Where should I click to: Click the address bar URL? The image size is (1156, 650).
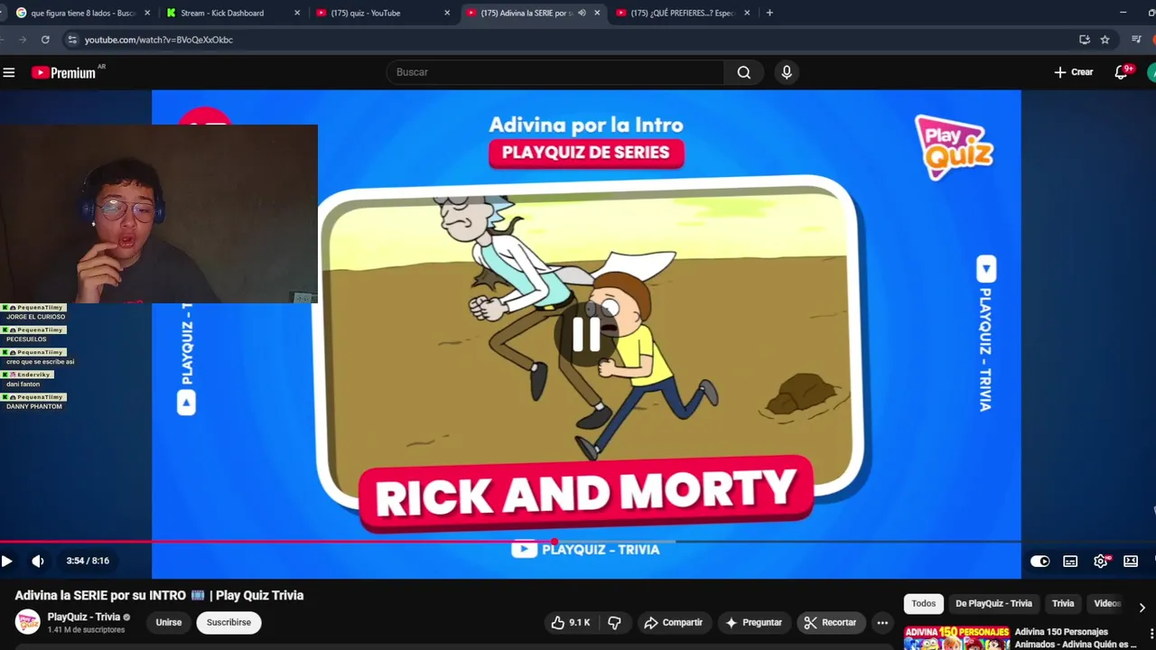(x=159, y=40)
